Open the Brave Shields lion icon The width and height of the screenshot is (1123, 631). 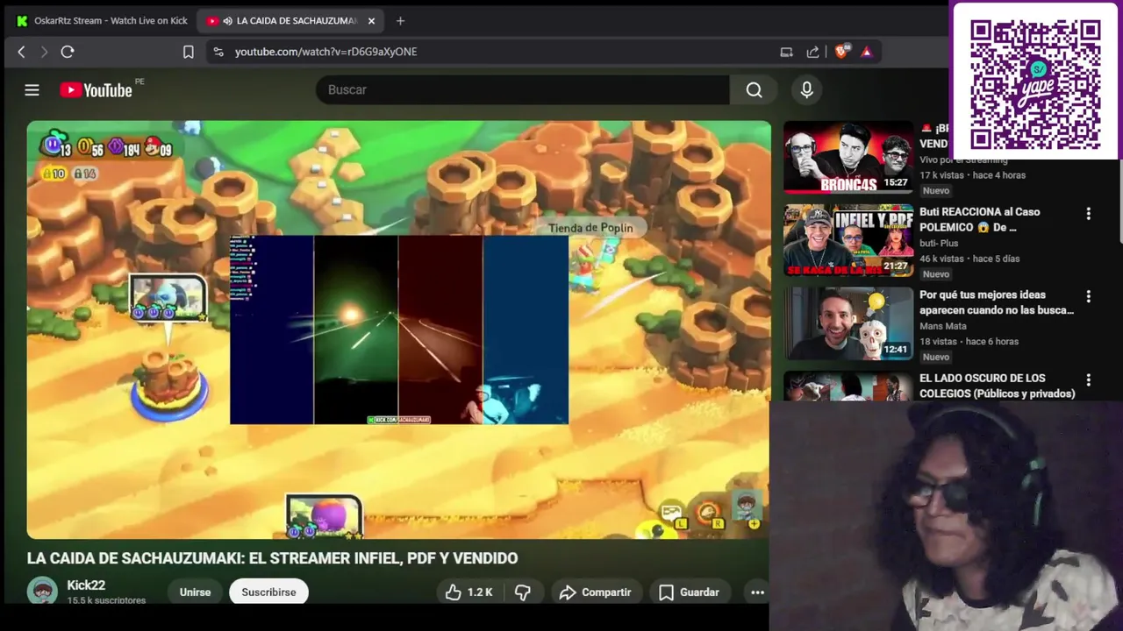tap(841, 52)
